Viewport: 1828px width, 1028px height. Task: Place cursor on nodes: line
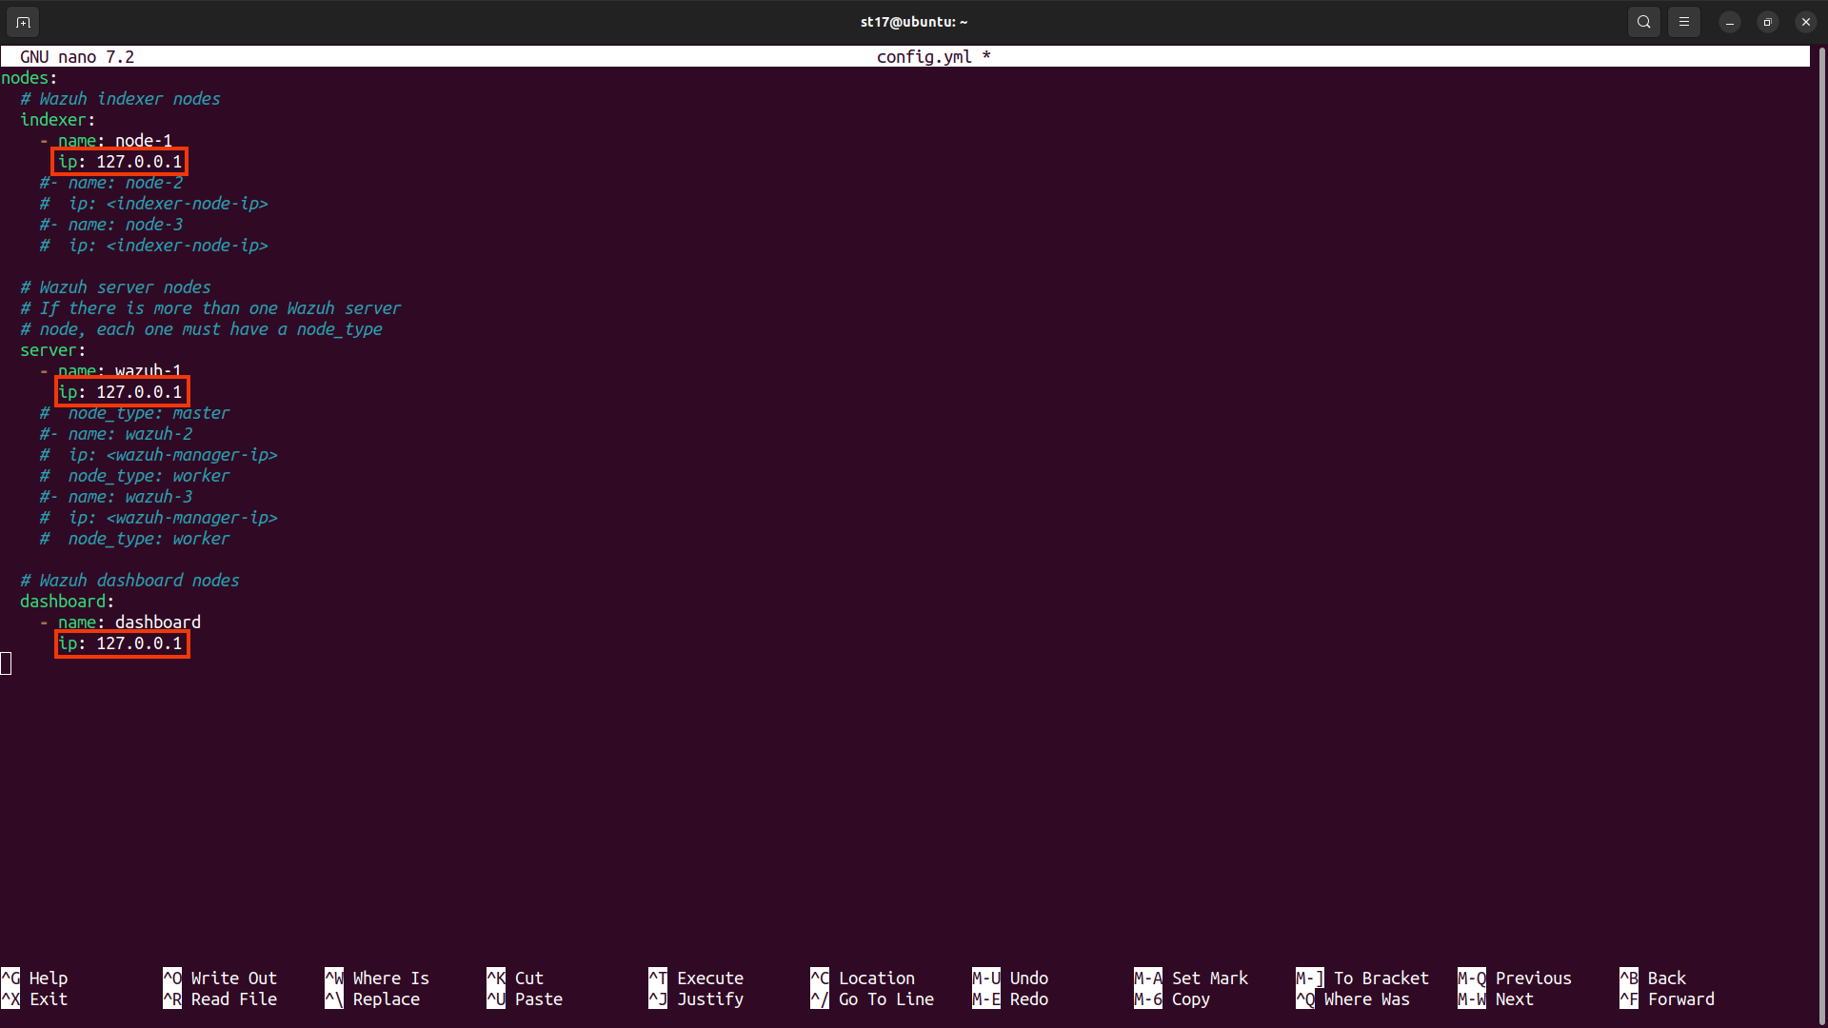click(x=30, y=78)
